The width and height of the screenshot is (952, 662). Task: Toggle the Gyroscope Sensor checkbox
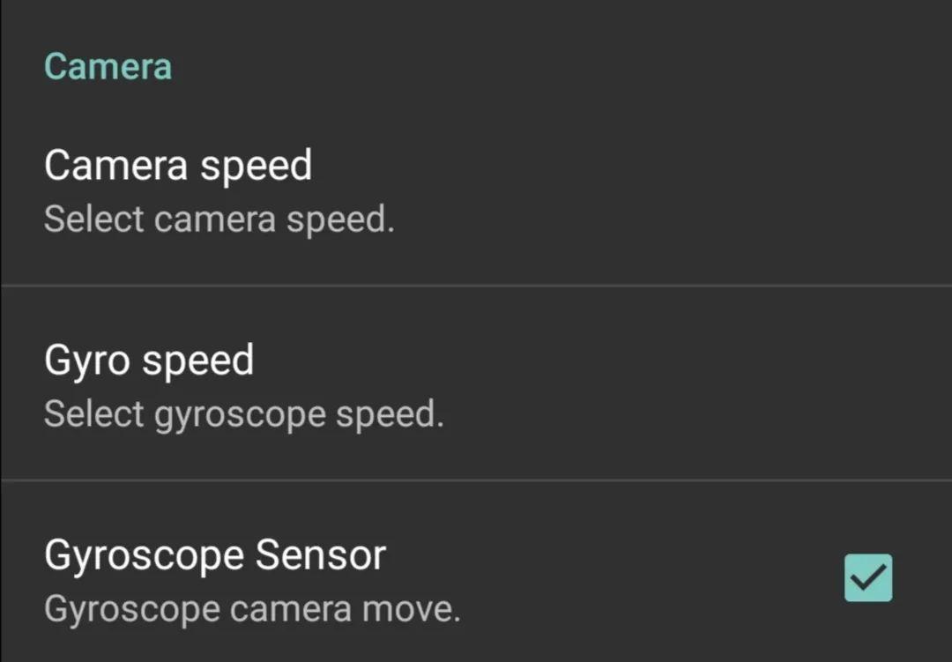pos(867,577)
